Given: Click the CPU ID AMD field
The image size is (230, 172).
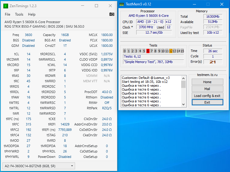Looking at the screenshot, I should [150, 22].
